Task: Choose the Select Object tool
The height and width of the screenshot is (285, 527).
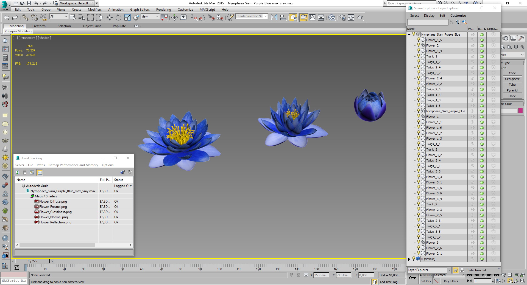Action: click(x=73, y=18)
